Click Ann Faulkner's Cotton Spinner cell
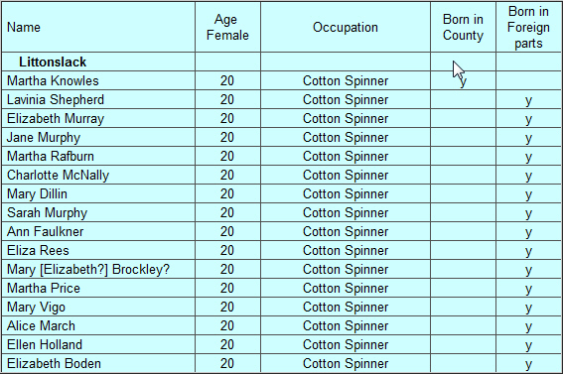This screenshot has height=374, width=563. [x=346, y=232]
